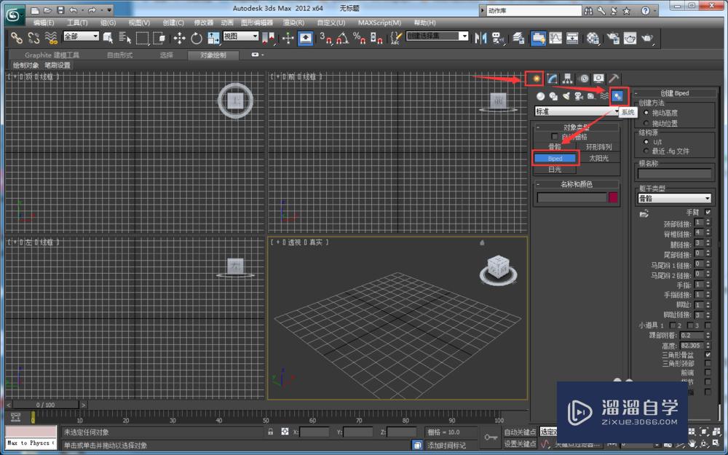The width and height of the screenshot is (728, 455).
Task: Open the 视图 reference coordinate dropdown
Action: tap(240, 36)
